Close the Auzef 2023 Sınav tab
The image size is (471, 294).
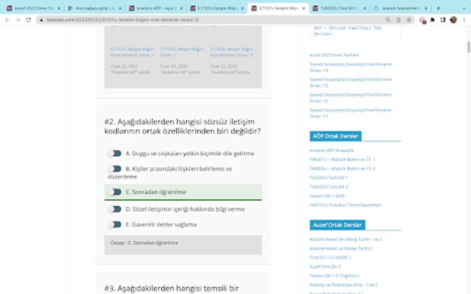[x=59, y=8]
